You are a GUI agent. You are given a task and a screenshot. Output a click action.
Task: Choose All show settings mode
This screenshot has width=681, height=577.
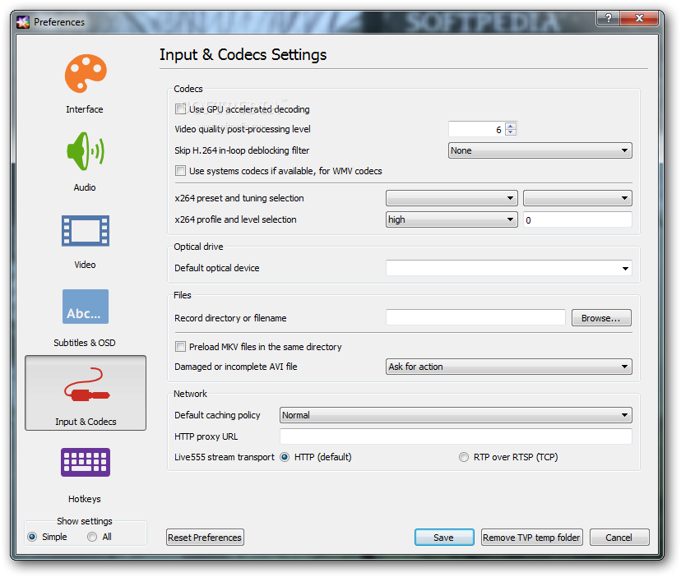[x=92, y=537]
